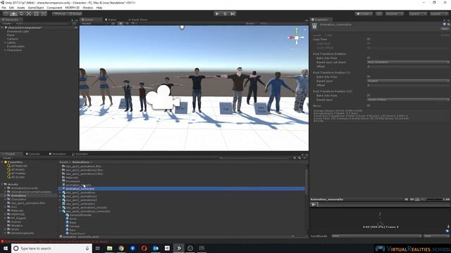Click the Position (Y) Offset input field
Viewport: 451px width, 253px height.
click(408, 85)
